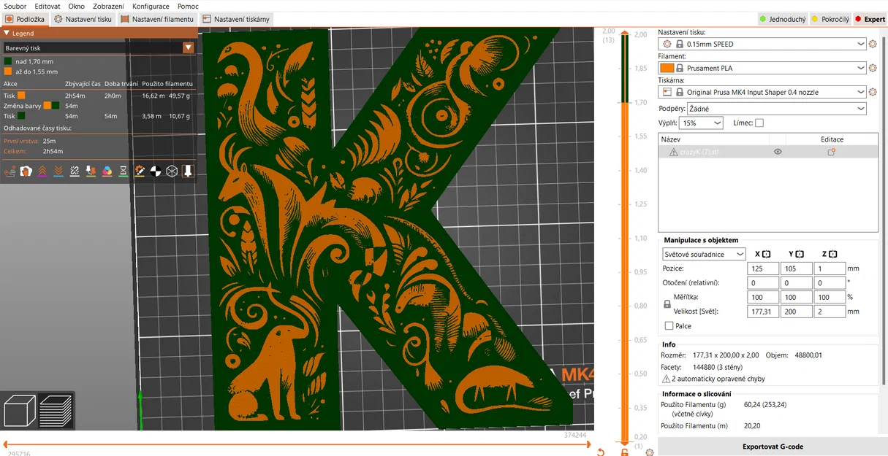Toggle the travel moves icon in legend toolbar

click(x=10, y=171)
